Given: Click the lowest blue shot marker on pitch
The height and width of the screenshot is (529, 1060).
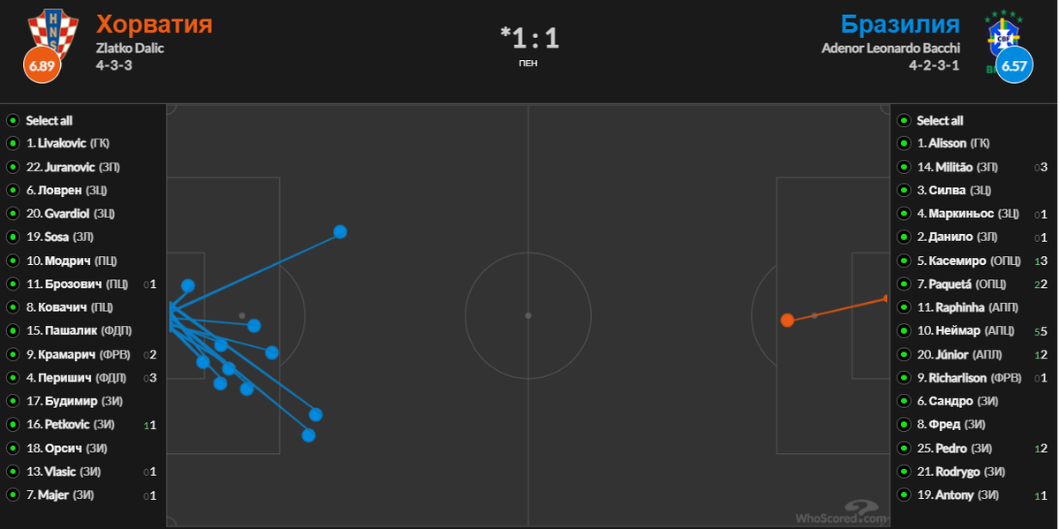Looking at the screenshot, I should click(308, 435).
